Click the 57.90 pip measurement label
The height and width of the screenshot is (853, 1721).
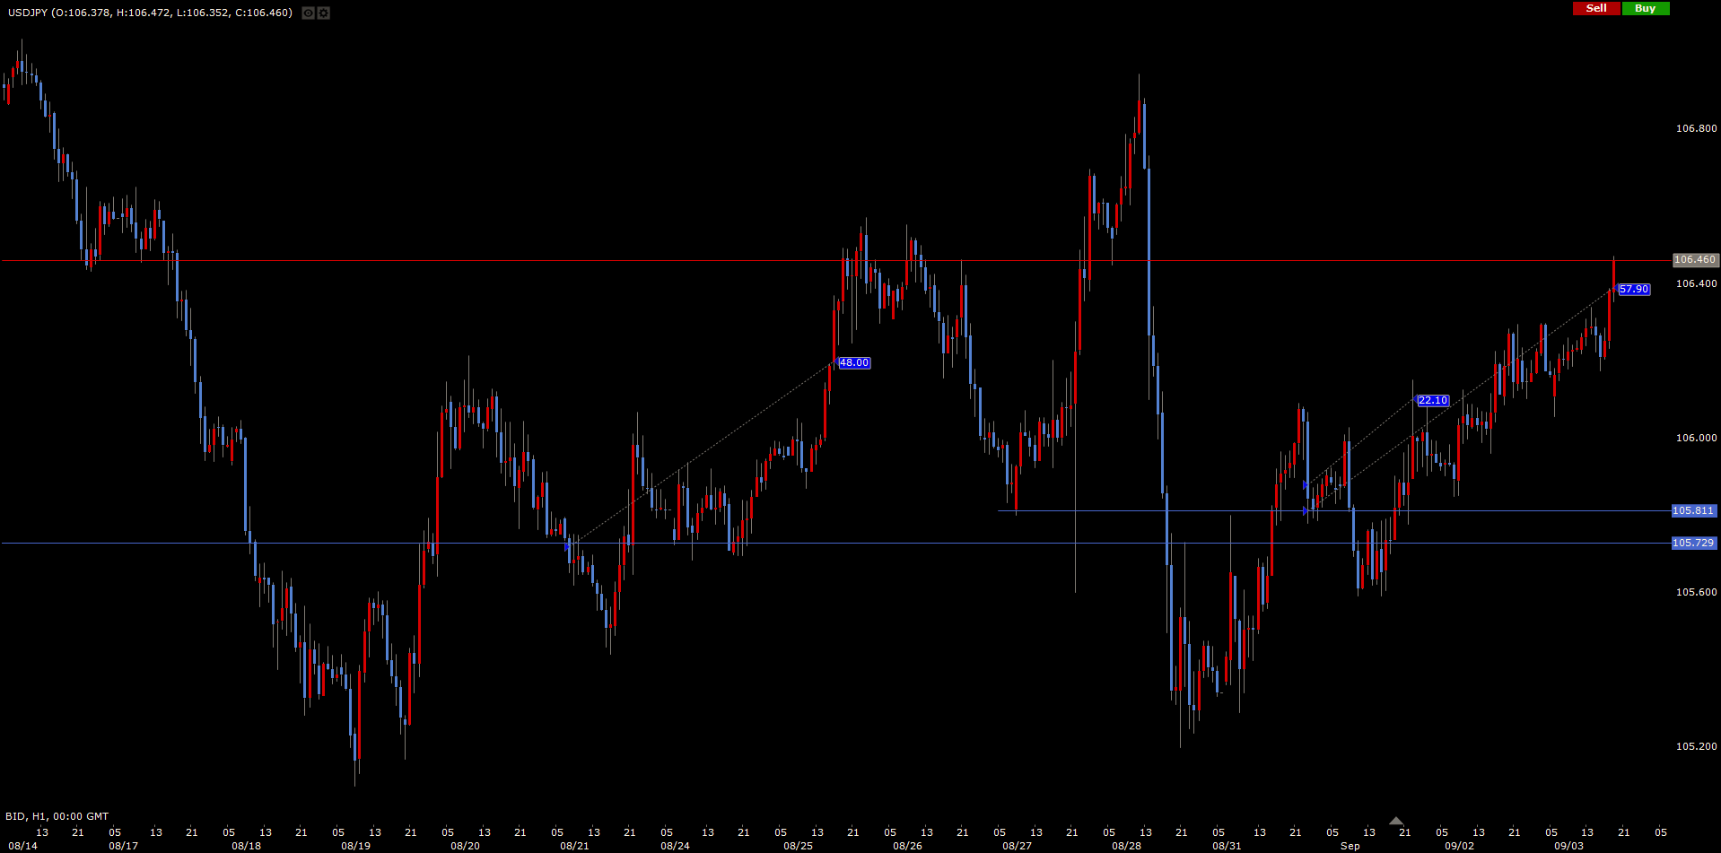click(1633, 290)
